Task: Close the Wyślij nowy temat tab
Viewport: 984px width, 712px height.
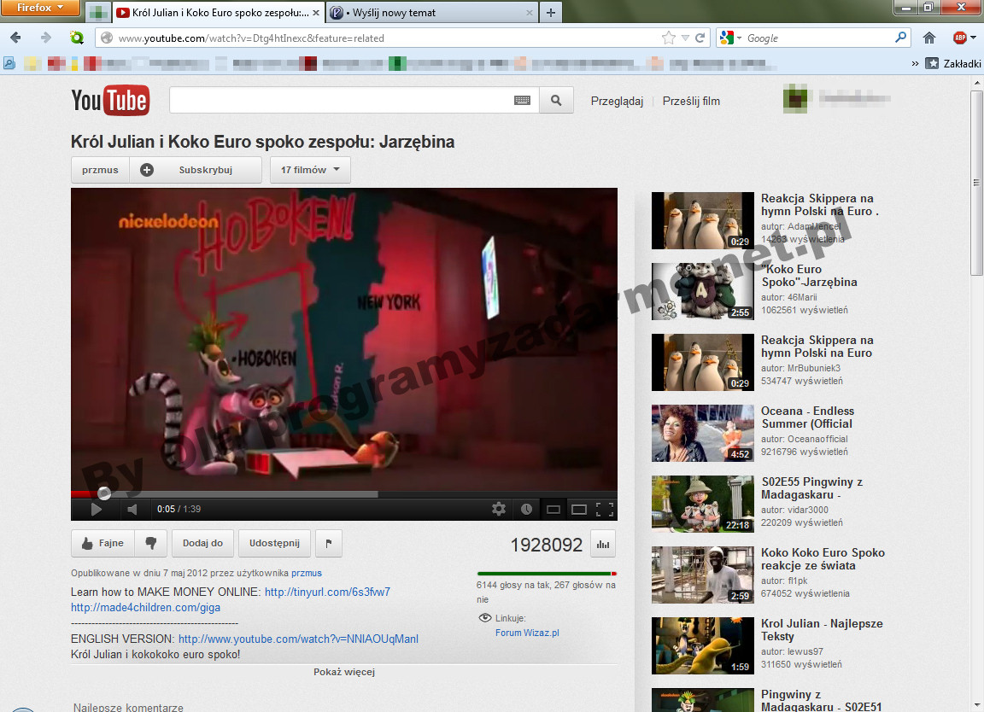Action: pyautogui.click(x=529, y=13)
